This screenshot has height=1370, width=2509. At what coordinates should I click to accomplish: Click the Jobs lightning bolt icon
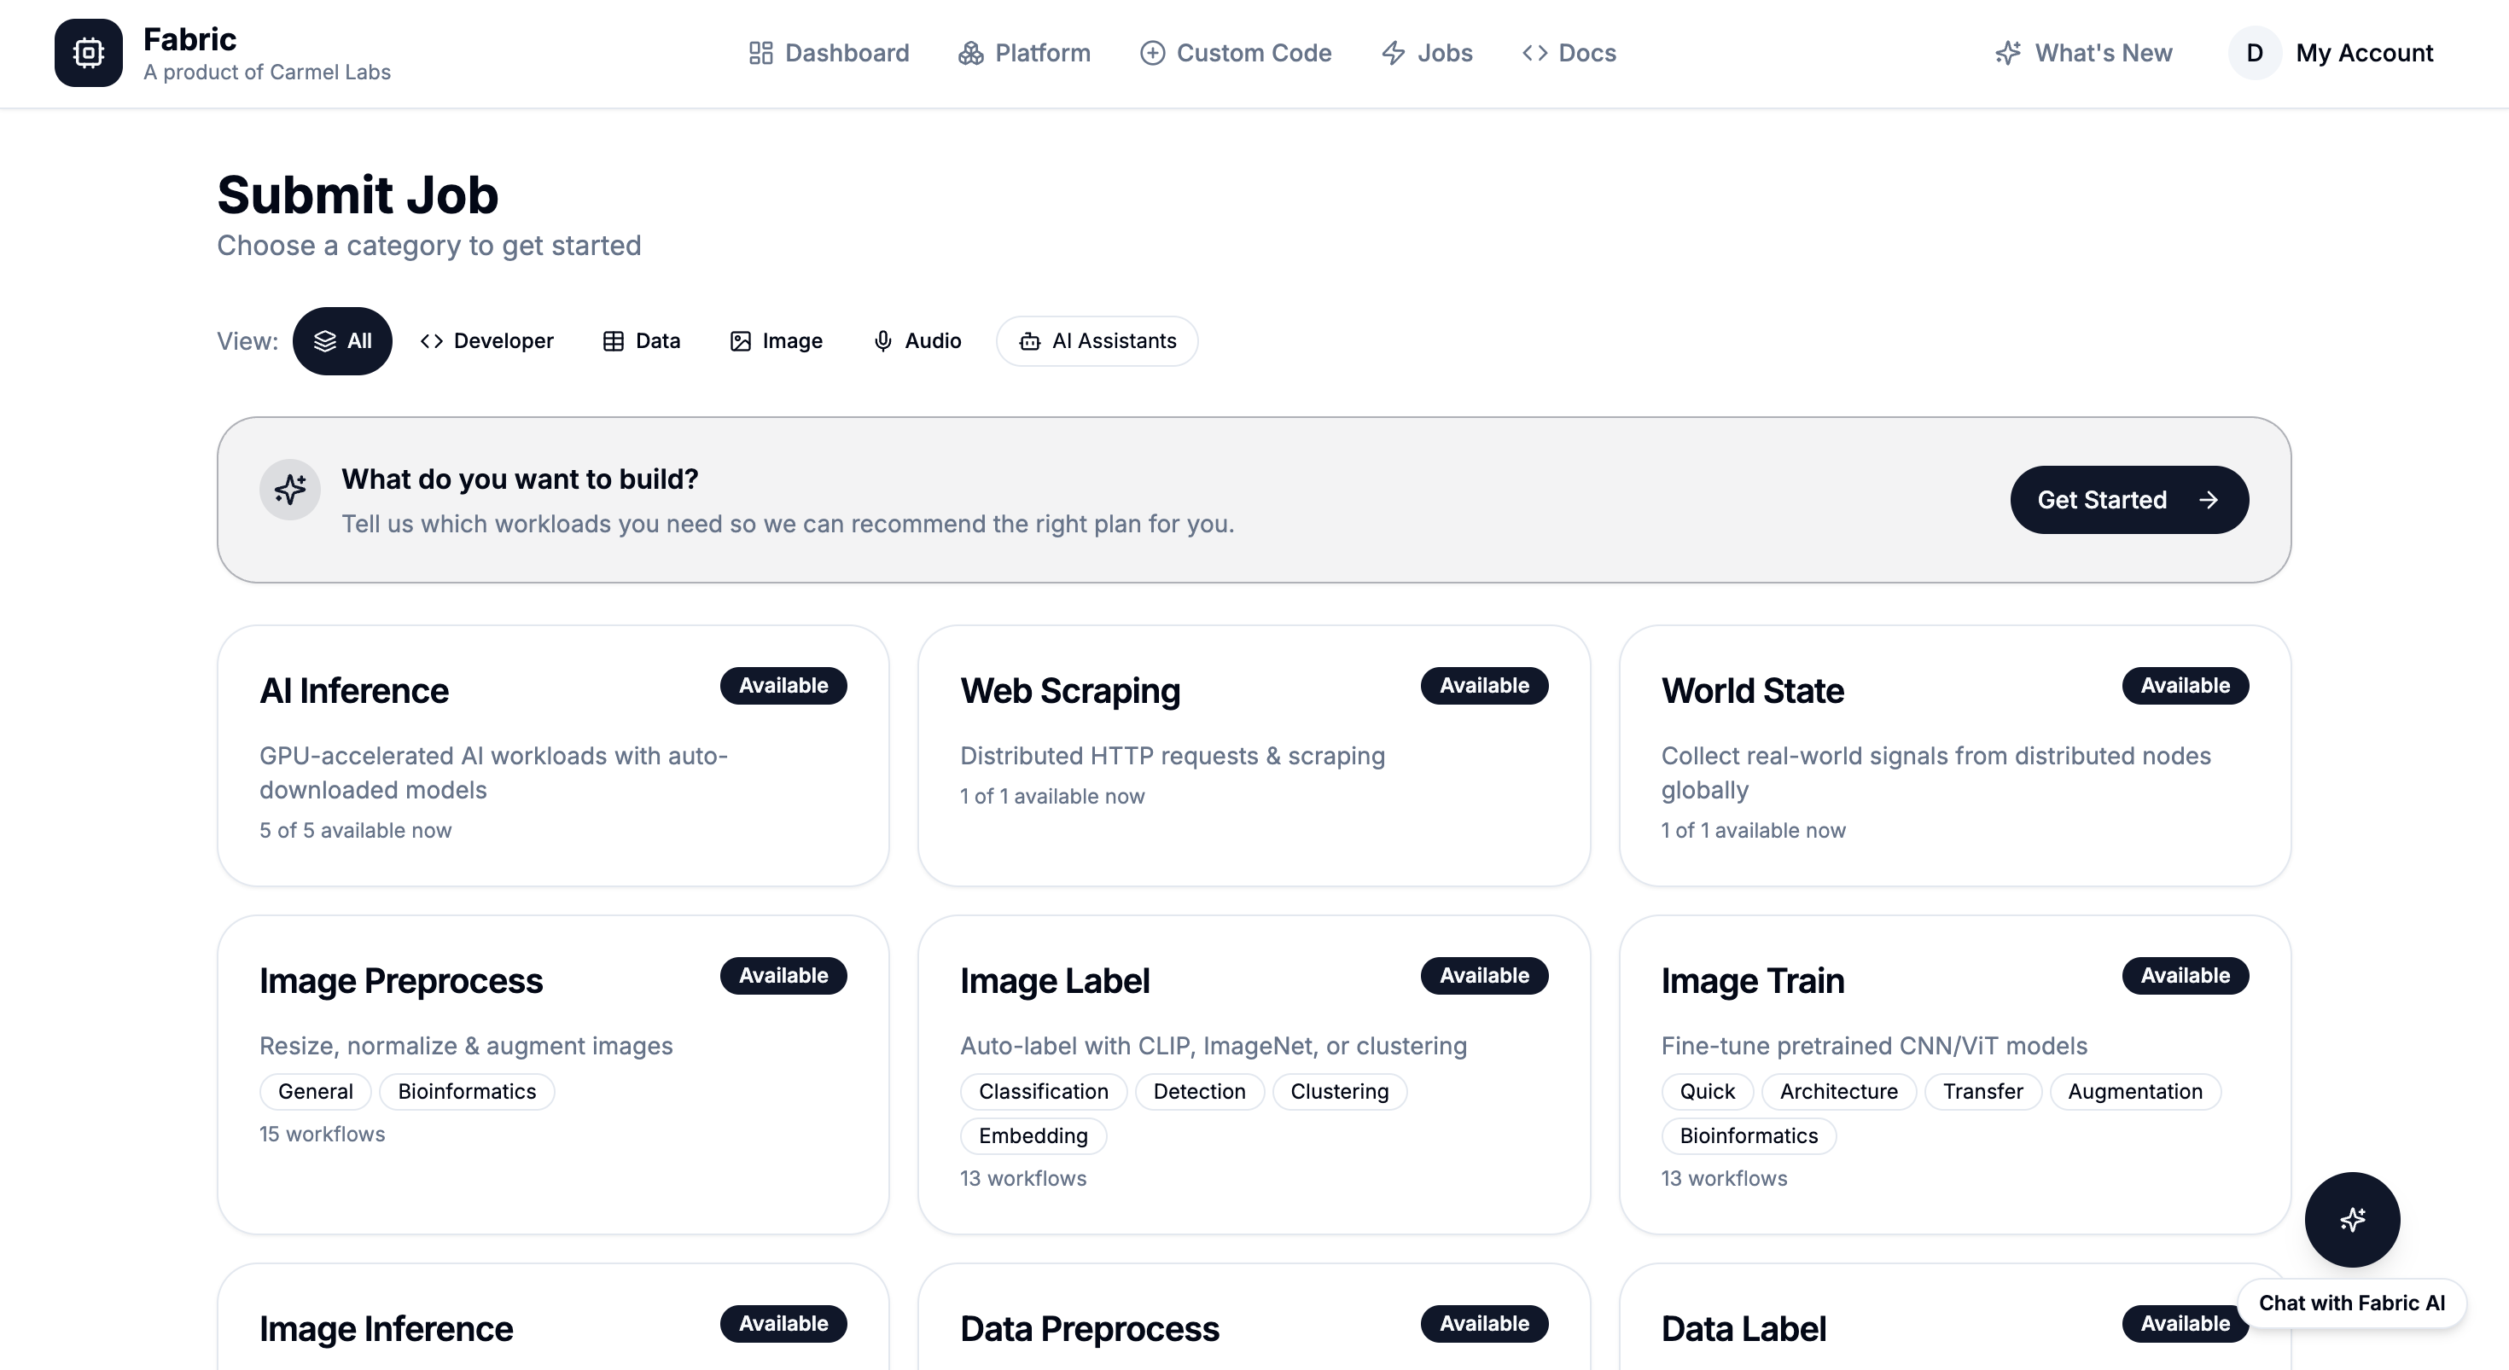tap(1393, 53)
